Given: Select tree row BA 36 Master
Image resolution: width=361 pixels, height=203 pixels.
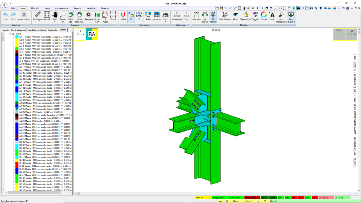Looking at the screenshot, I should point(45,142).
